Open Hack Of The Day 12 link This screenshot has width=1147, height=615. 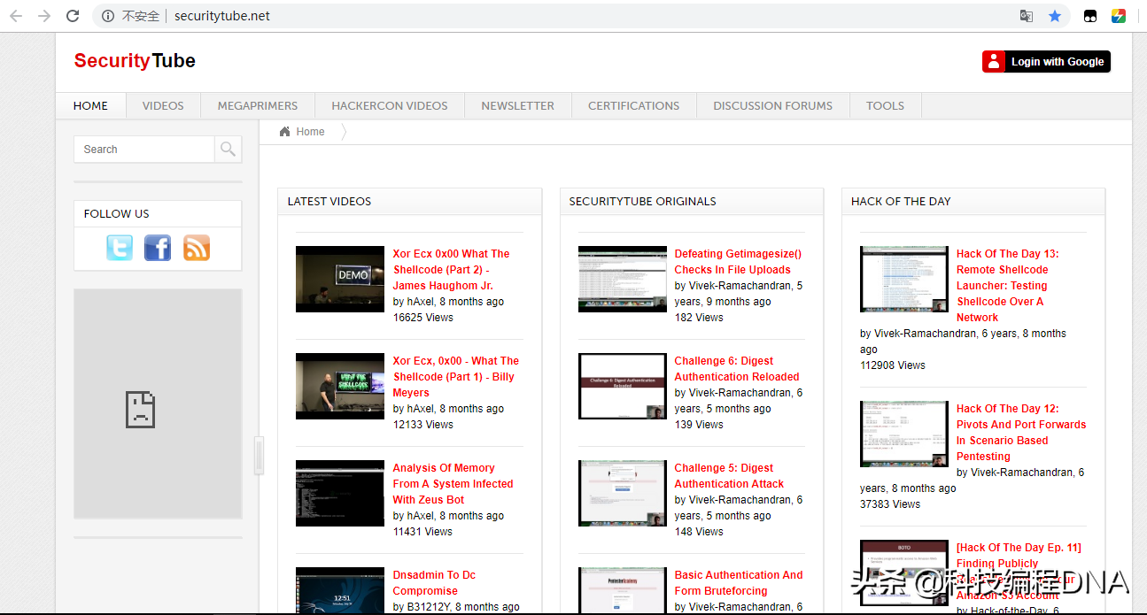coord(1021,433)
